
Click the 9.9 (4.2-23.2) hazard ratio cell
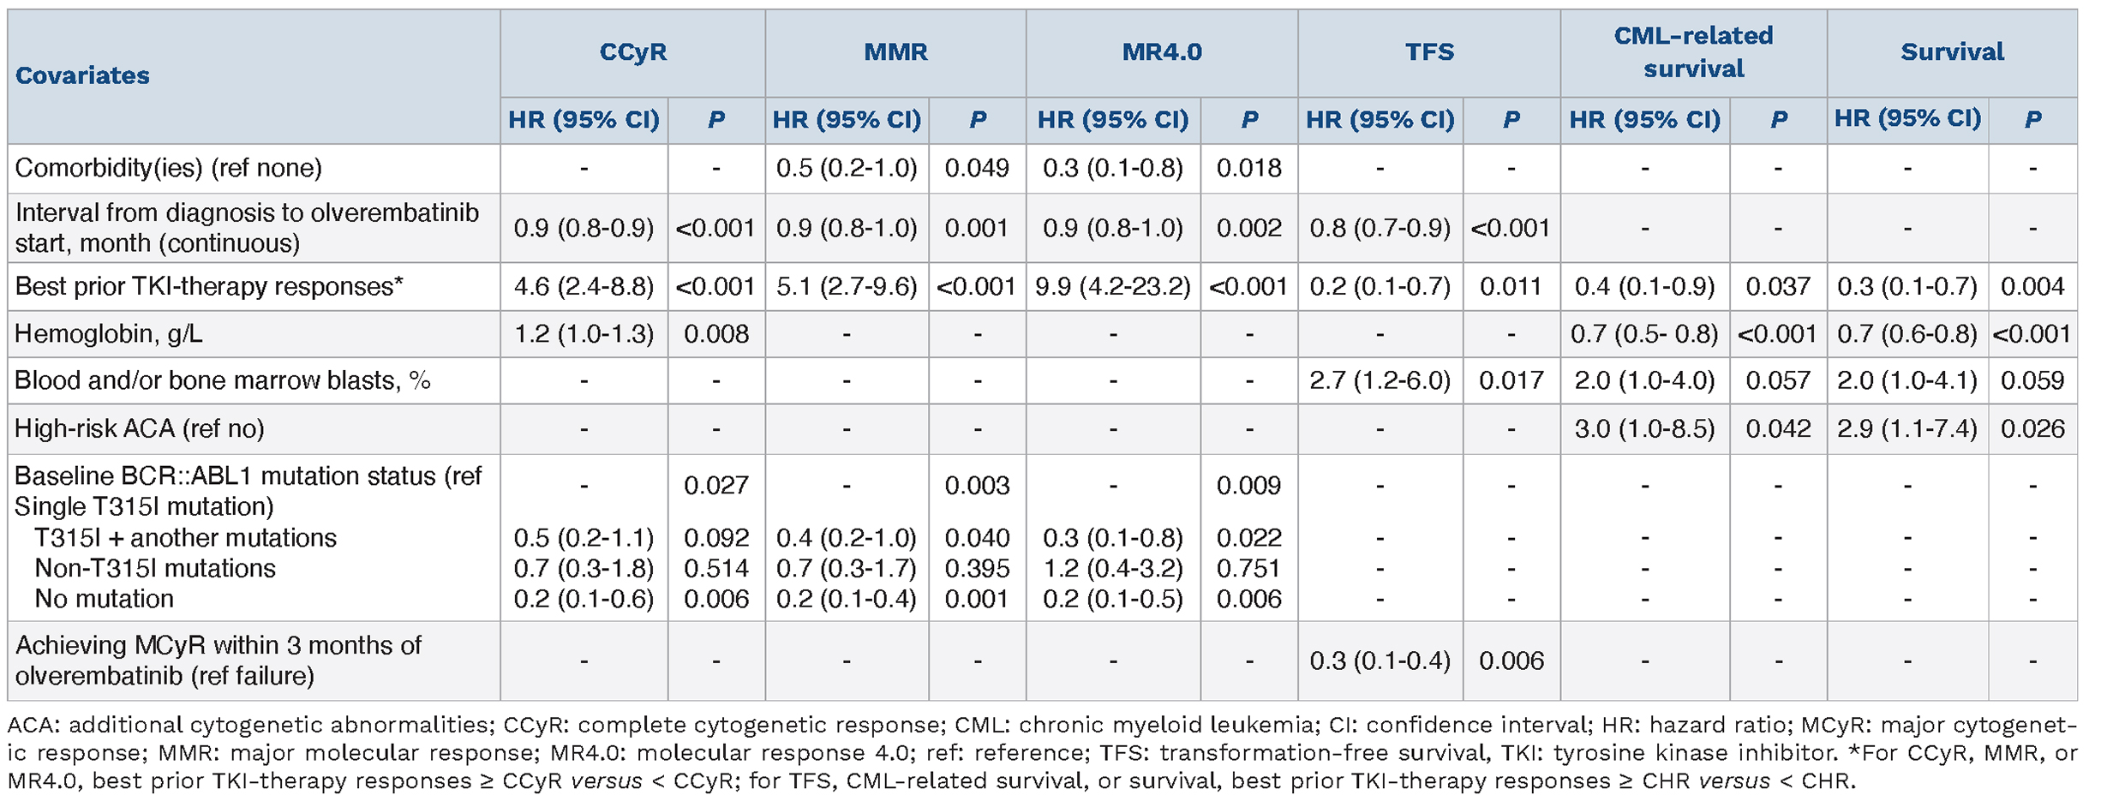[1113, 286]
